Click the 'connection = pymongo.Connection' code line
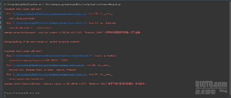This screenshot has height=98, width=231. pos(39,60)
